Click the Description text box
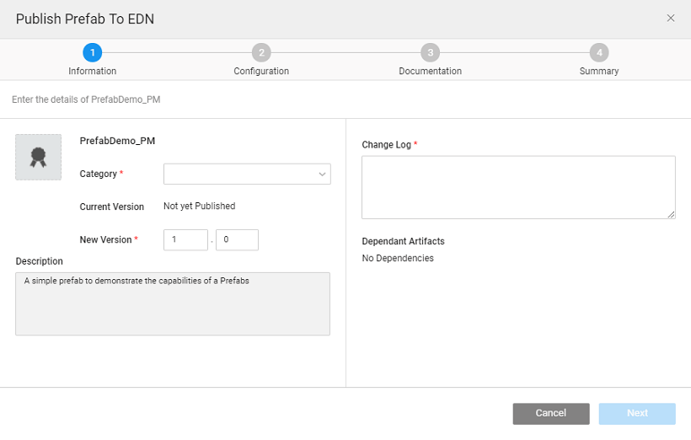Viewport: 691px width, 440px height. [173, 303]
